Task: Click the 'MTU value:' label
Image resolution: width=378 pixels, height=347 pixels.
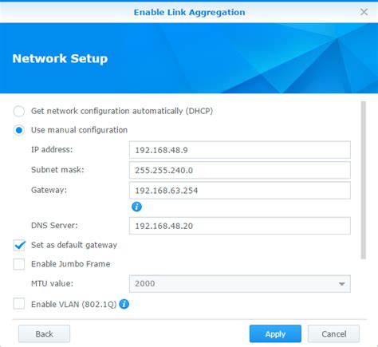Action: [52, 283]
